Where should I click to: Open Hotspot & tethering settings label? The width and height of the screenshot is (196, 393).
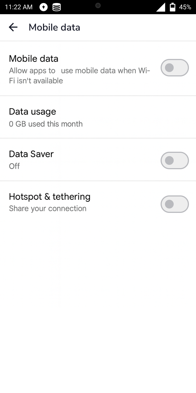click(50, 196)
